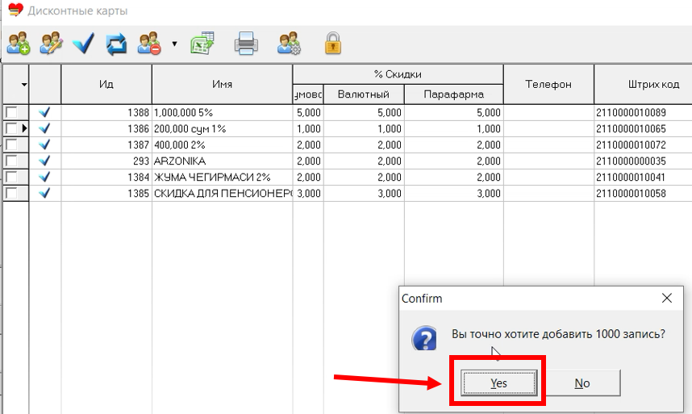Click barcode 2110000000035
692x414 pixels.
tap(631, 161)
